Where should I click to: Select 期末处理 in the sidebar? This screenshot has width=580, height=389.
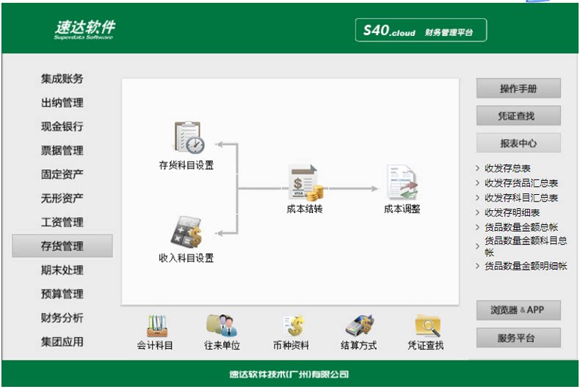coord(62,270)
